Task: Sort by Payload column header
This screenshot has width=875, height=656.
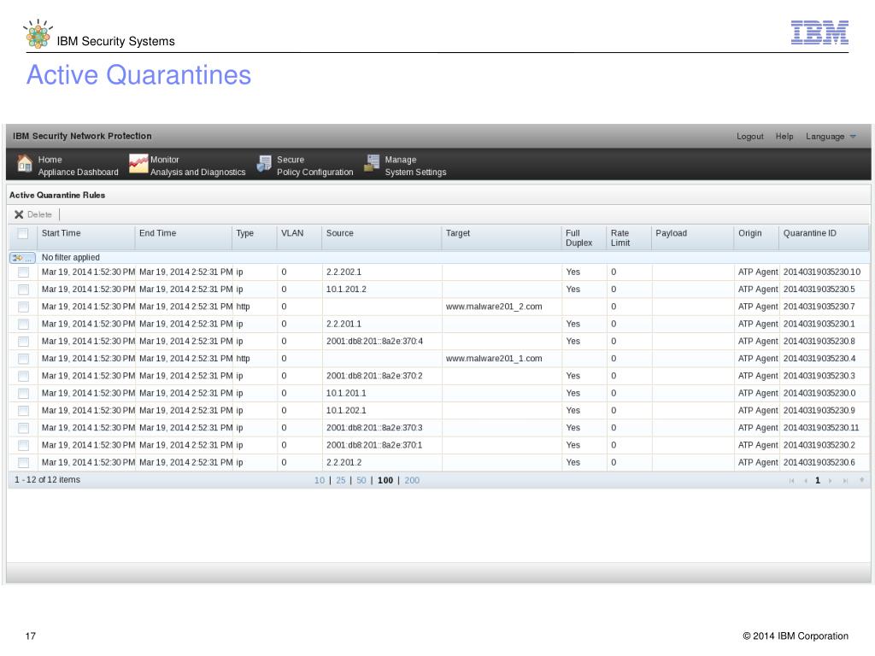Action: pyautogui.click(x=692, y=237)
